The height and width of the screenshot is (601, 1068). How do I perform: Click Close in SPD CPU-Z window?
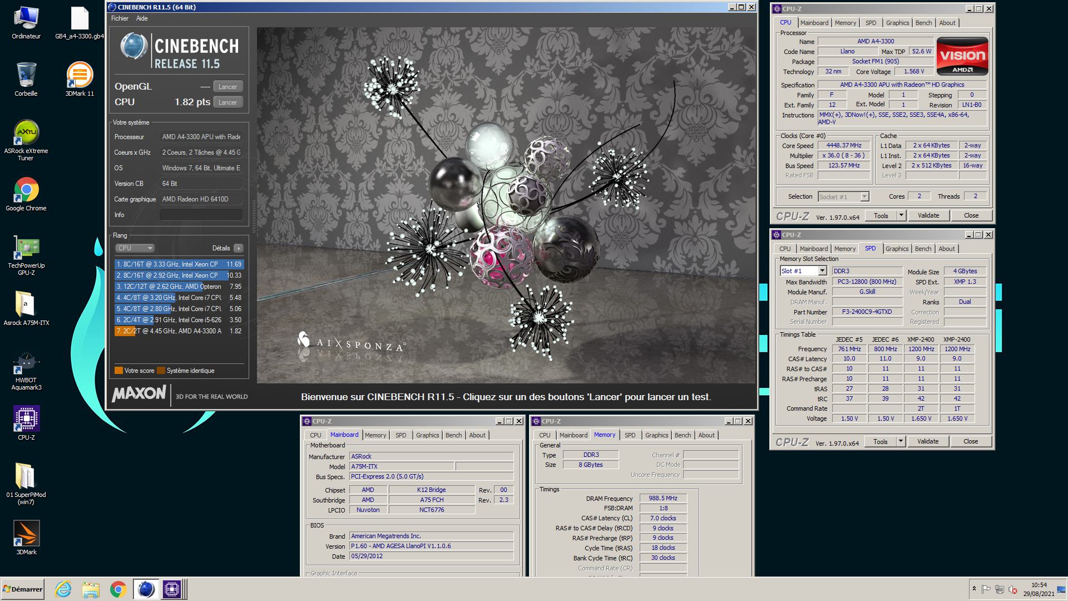971,442
